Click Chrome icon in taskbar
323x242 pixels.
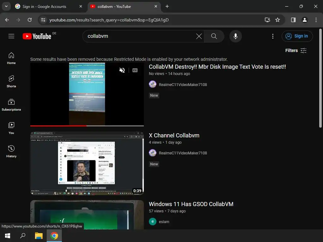coord(54,236)
